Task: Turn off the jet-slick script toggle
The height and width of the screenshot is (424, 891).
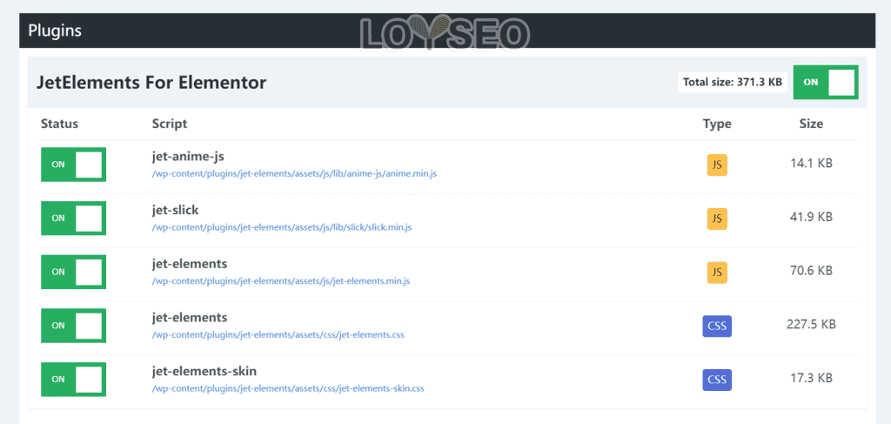Action: point(73,219)
